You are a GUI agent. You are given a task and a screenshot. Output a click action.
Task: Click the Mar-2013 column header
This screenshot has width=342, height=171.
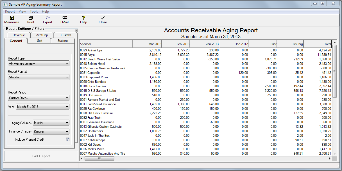[147, 44]
